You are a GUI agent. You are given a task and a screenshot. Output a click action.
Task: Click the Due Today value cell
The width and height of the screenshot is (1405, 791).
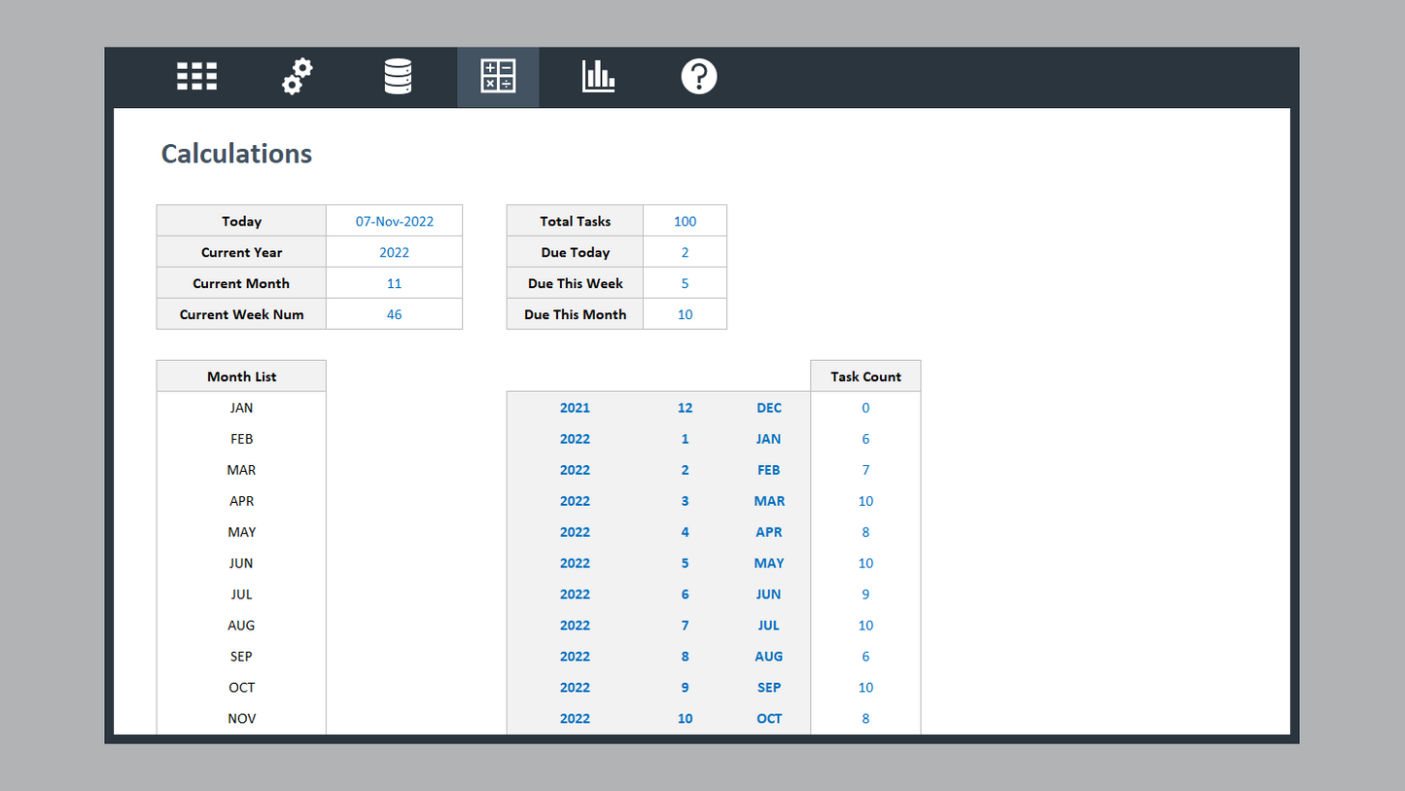tap(685, 252)
